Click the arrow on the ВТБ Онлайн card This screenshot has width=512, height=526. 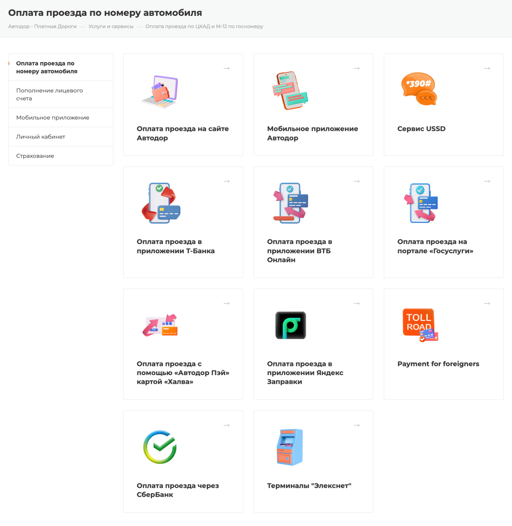(x=357, y=181)
